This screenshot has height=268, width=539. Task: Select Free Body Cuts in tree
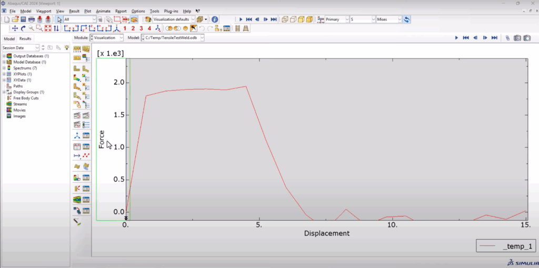26,98
